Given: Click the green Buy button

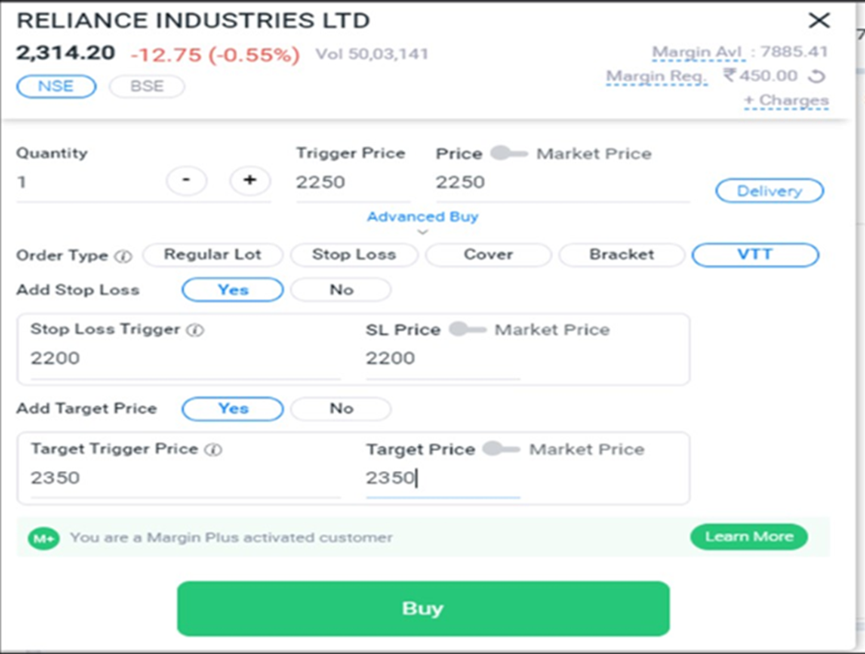Looking at the screenshot, I should 423,608.
